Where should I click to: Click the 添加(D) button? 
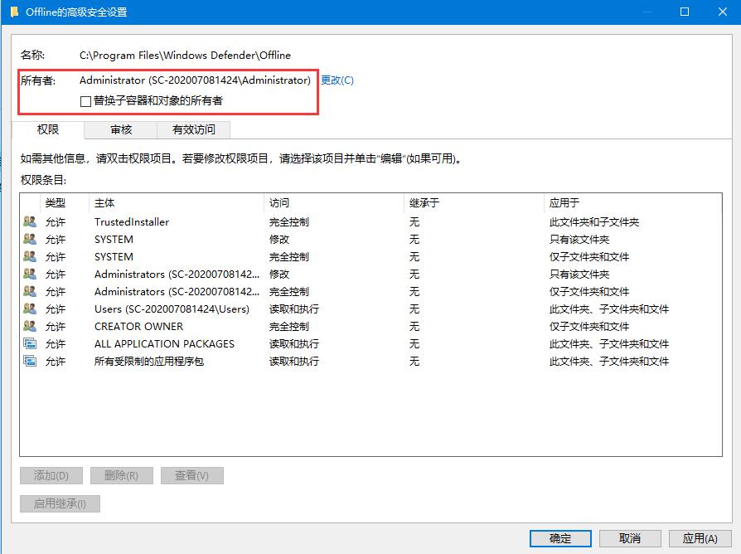click(x=51, y=475)
